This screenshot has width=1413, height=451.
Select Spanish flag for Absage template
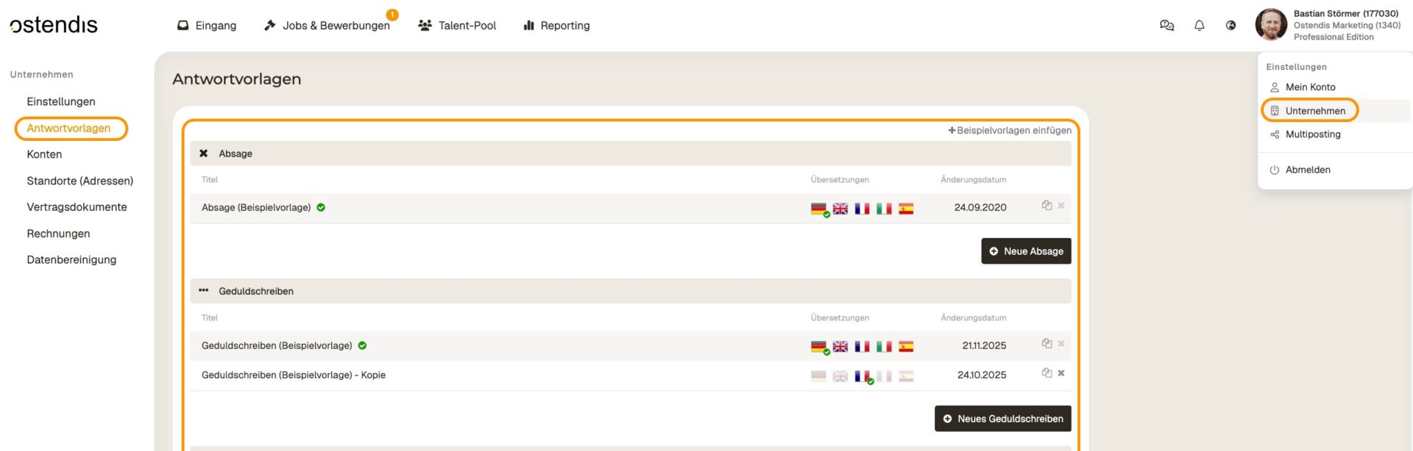[906, 209]
